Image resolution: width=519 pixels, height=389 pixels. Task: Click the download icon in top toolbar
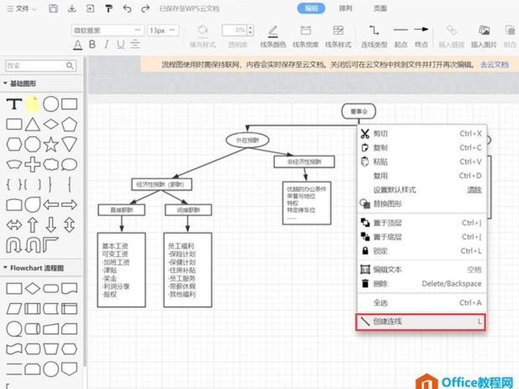[72, 8]
